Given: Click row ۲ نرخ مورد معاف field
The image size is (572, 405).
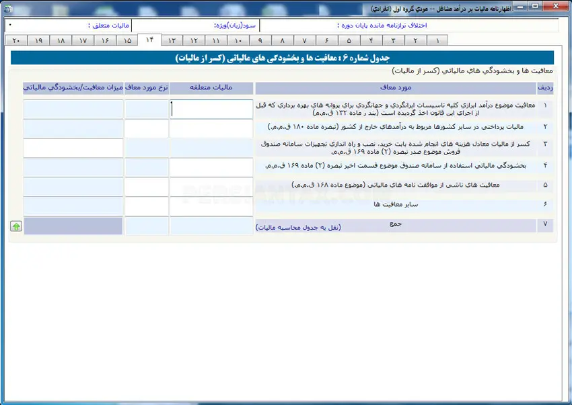Looking at the screenshot, I should coord(147,128).
